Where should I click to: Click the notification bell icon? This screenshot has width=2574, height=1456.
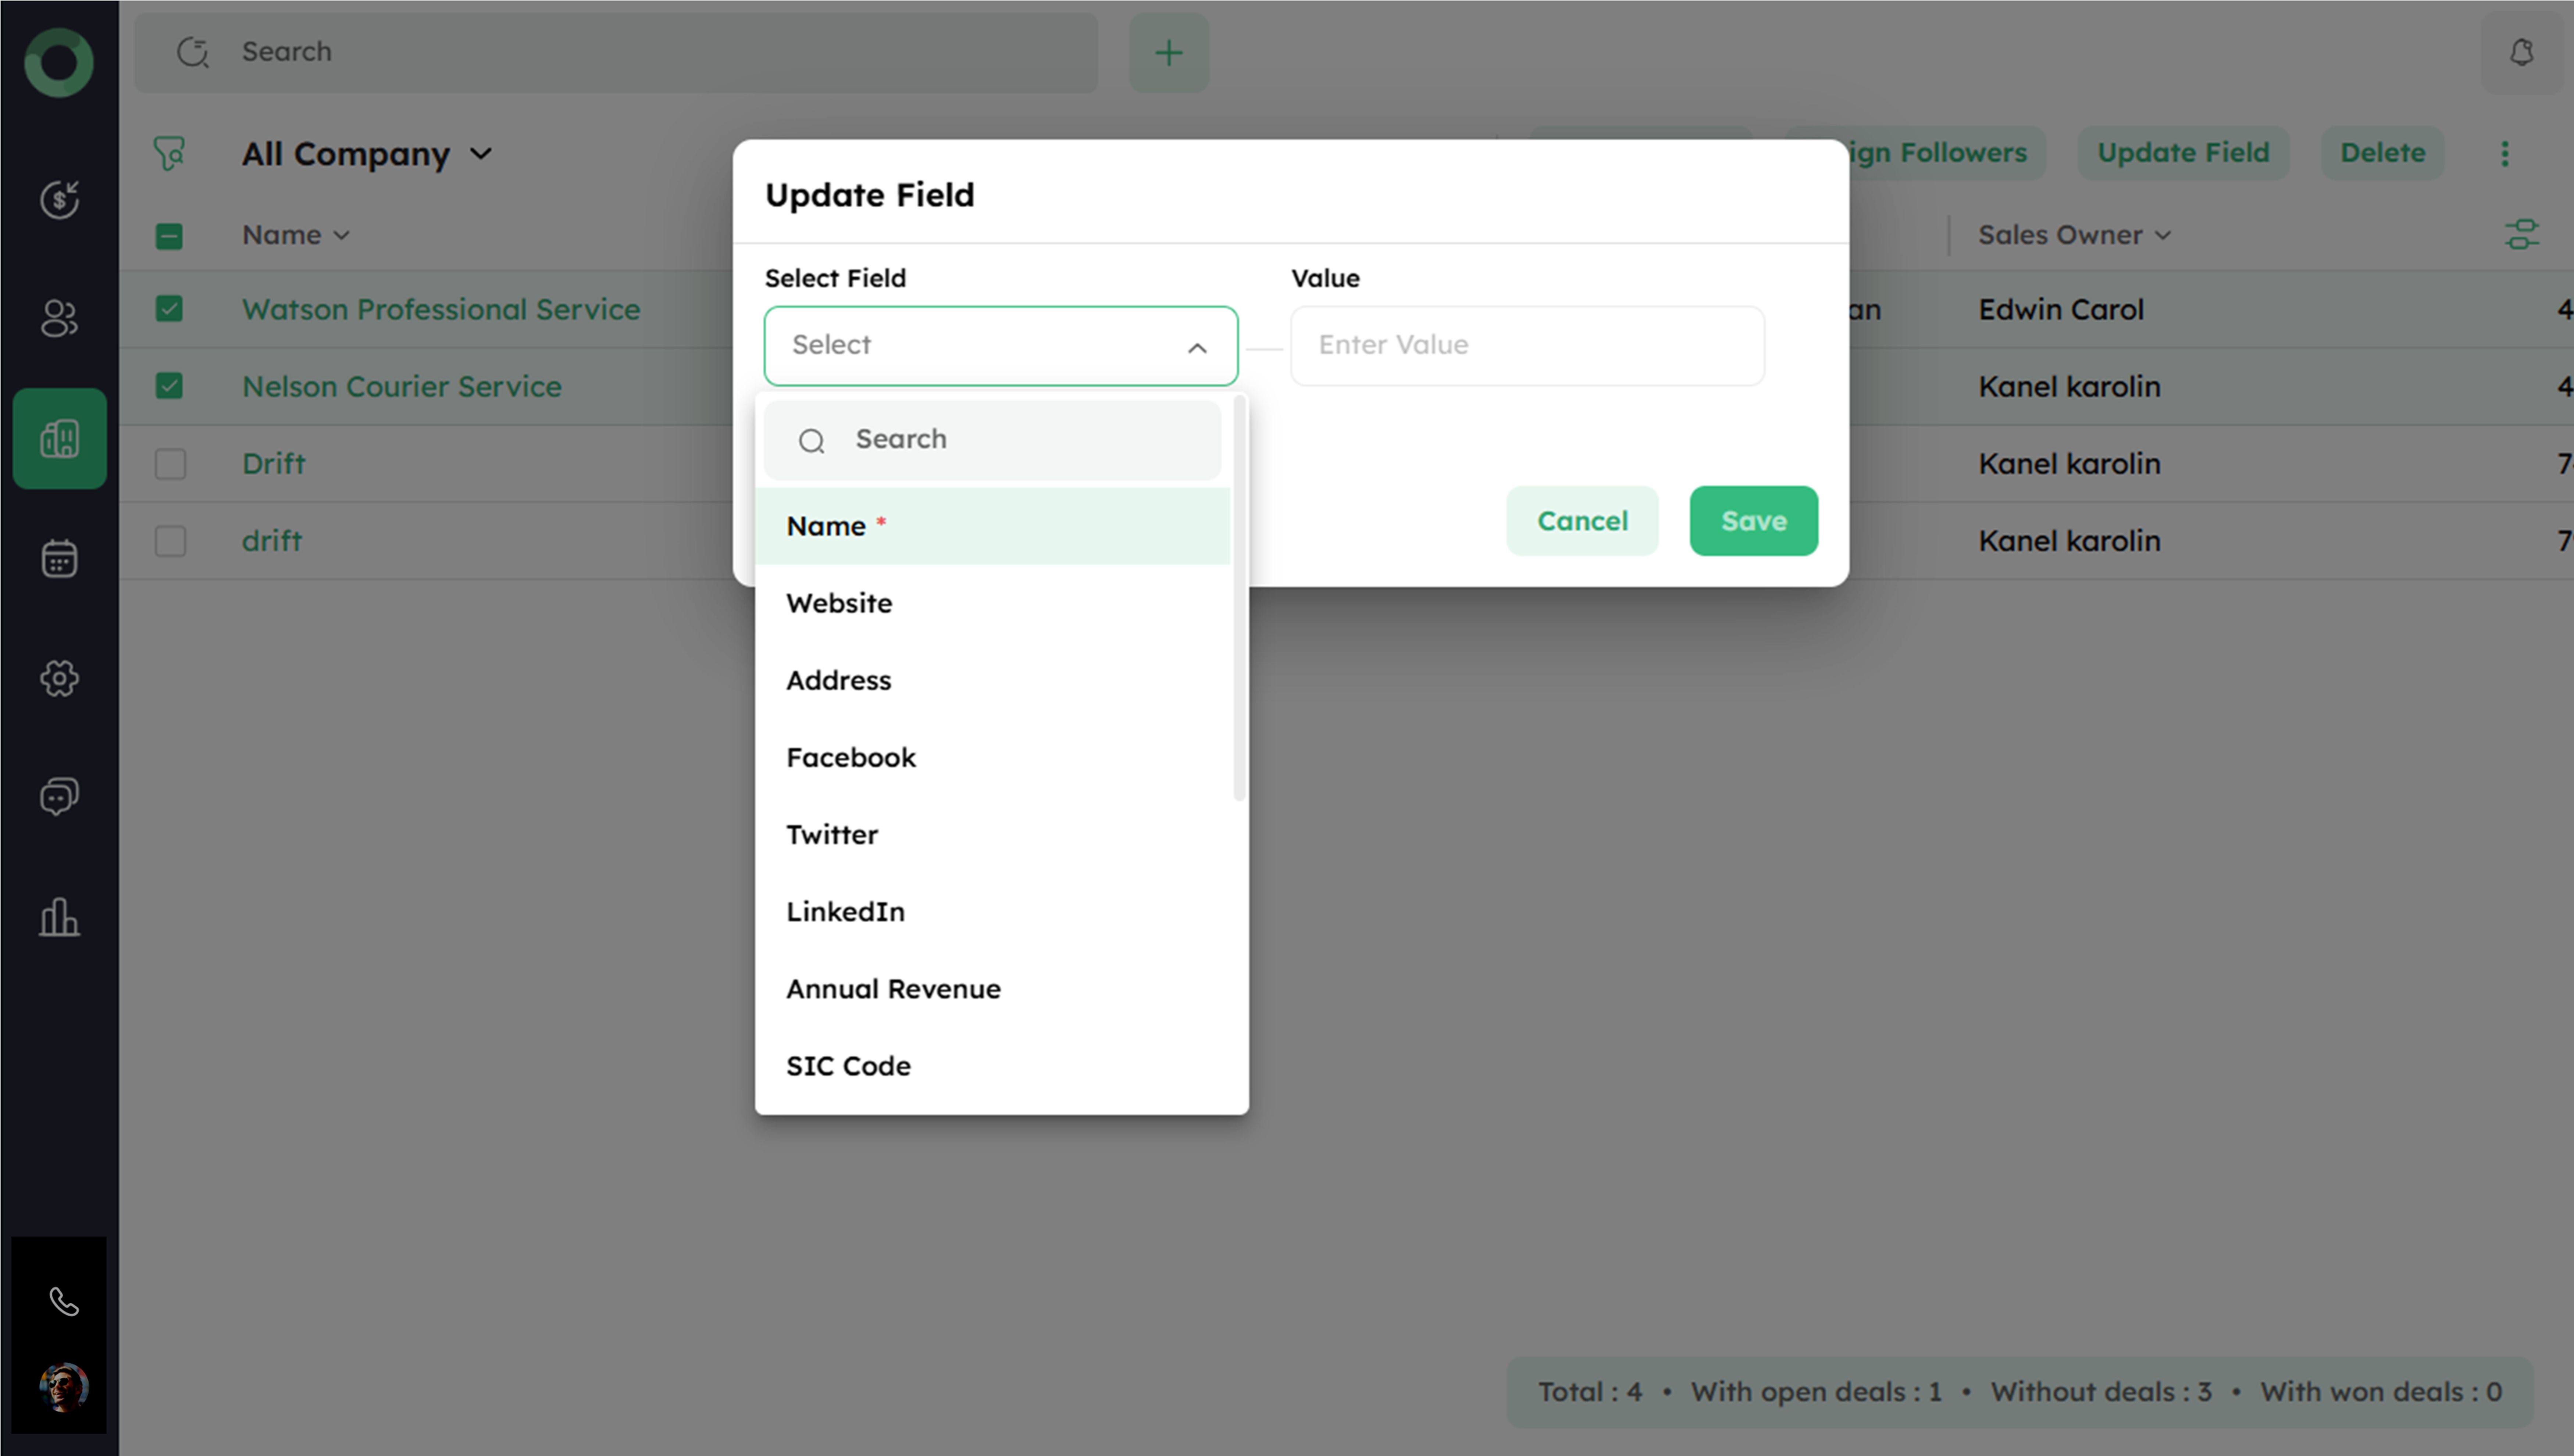coord(2521,52)
